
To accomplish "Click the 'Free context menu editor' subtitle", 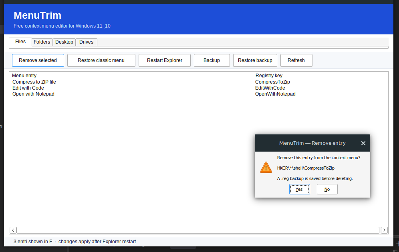I will [62, 26].
